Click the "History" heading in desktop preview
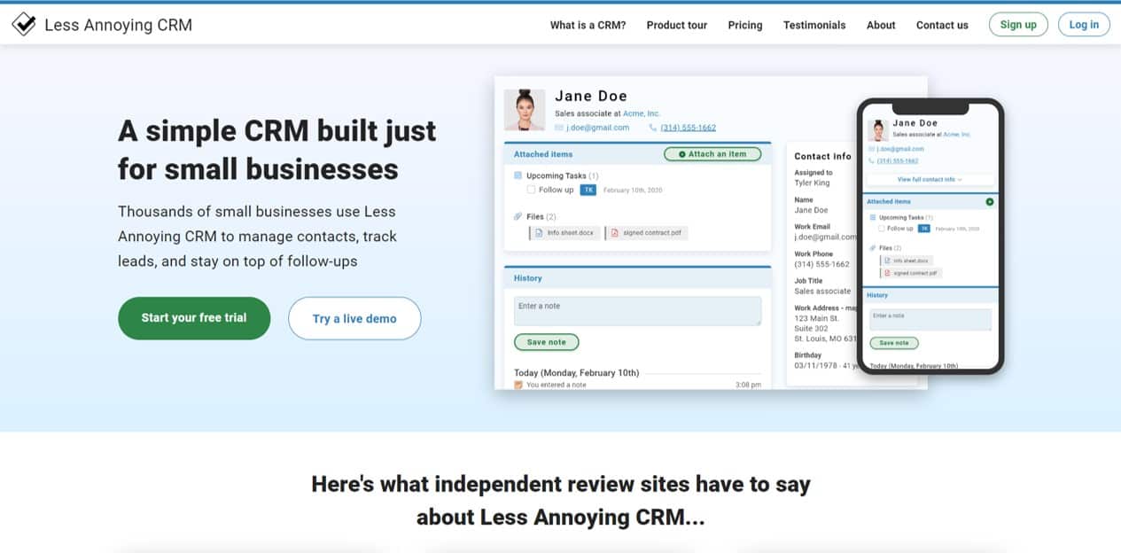This screenshot has width=1121, height=553. click(527, 278)
